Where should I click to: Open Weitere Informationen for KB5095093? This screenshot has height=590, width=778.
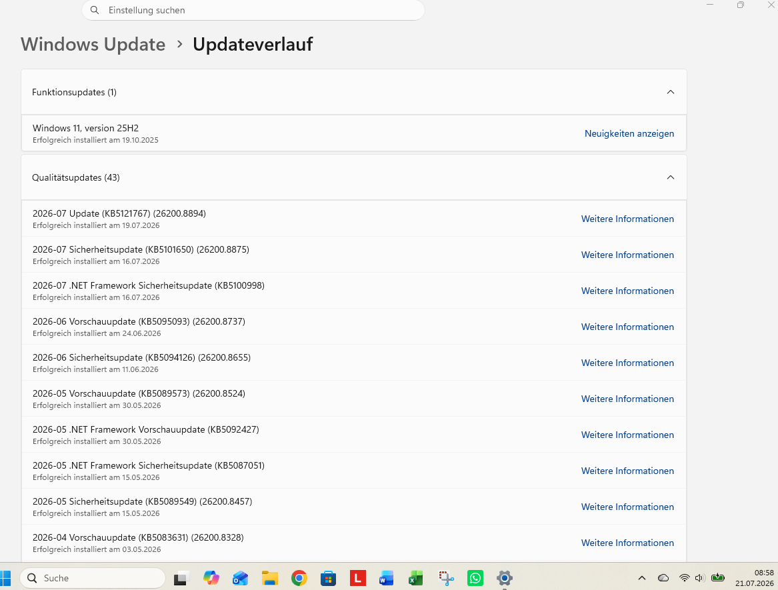point(627,327)
